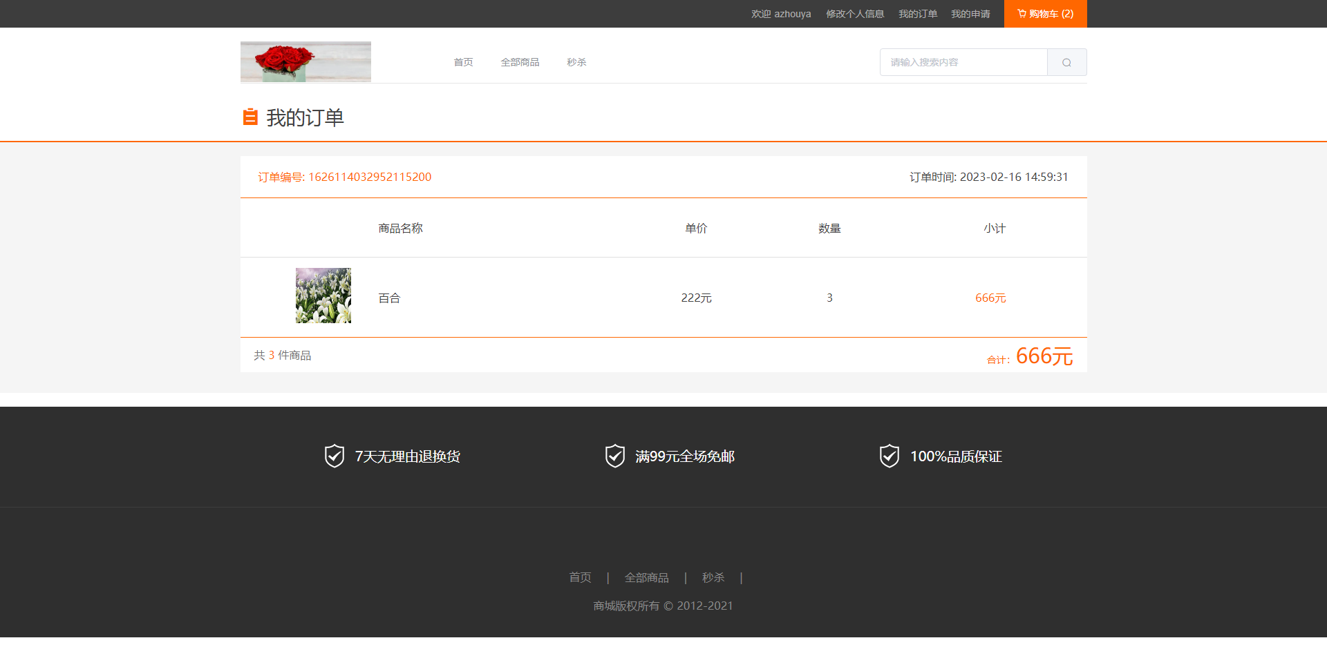The width and height of the screenshot is (1327, 647).
Task: Open the orange shopping cart 购物车
Action: 1045,14
